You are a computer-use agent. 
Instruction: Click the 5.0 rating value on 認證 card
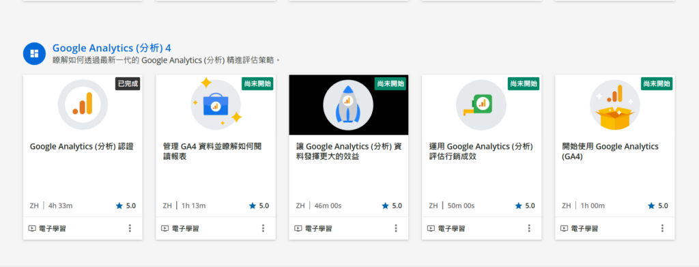[x=131, y=206]
